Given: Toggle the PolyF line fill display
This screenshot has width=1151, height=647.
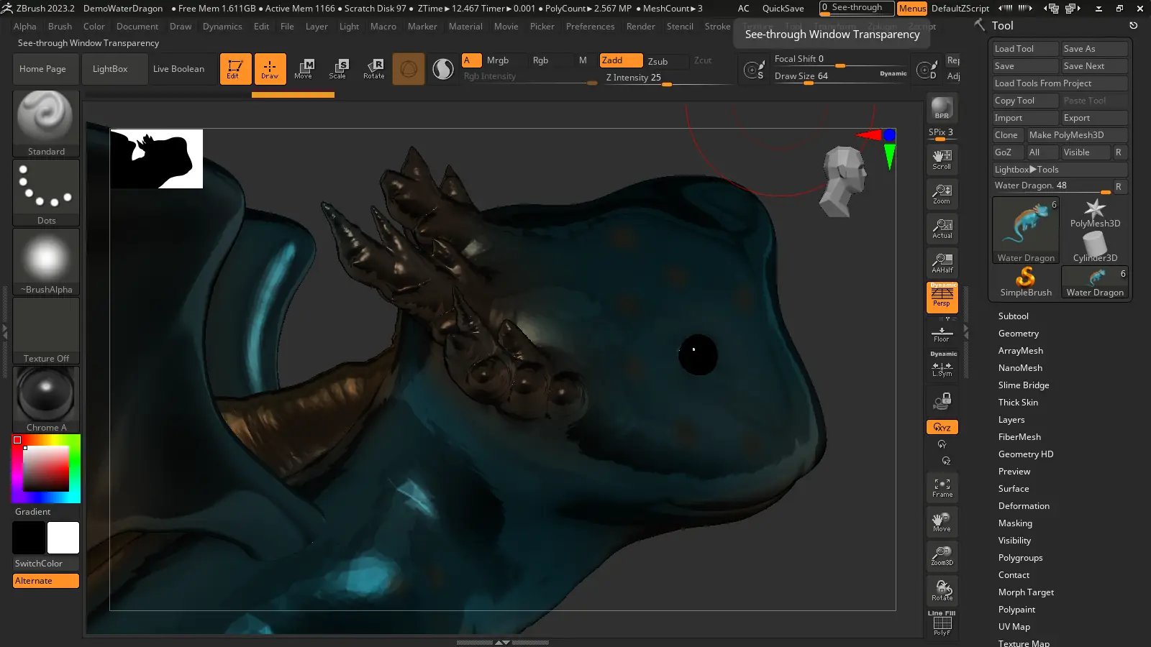Looking at the screenshot, I should (942, 623).
